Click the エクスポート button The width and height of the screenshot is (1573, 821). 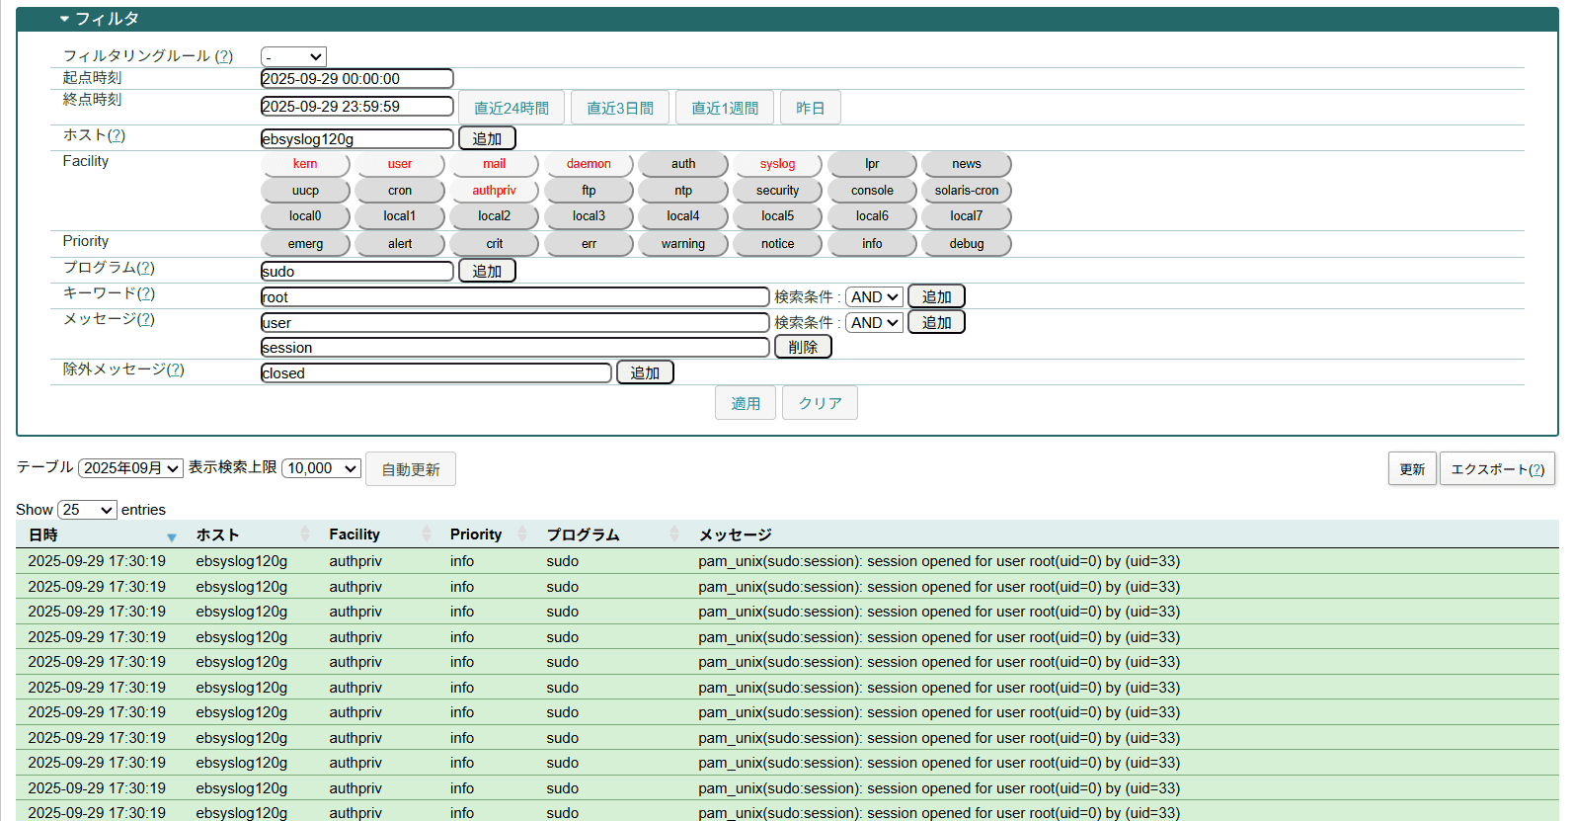point(1489,469)
